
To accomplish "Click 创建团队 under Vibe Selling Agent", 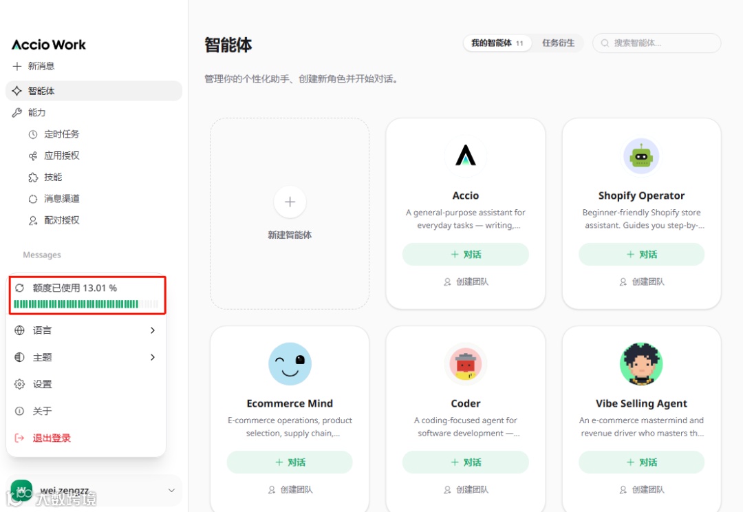I will [642, 490].
